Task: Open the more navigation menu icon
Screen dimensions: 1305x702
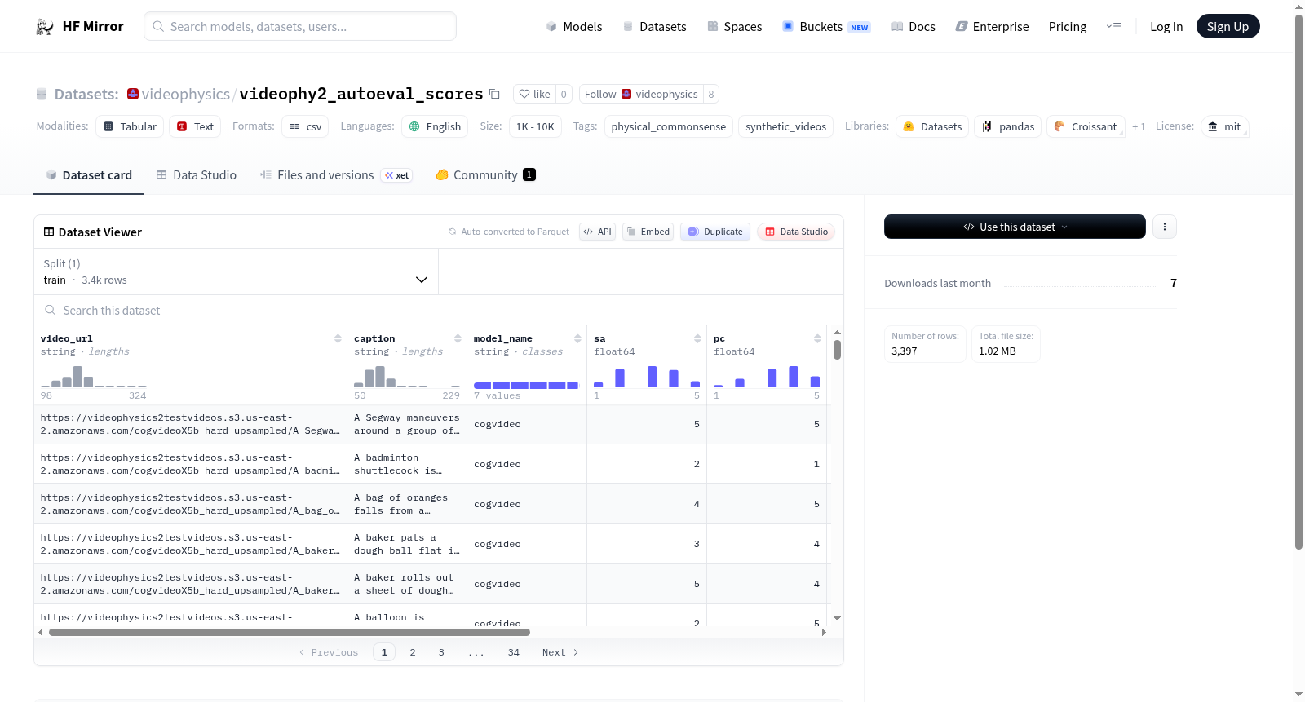Action: click(x=1113, y=26)
